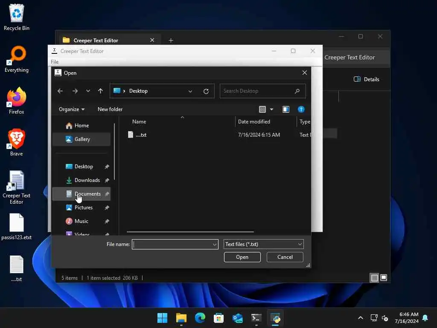
Task: Toggle the preview pane
Action: (286, 109)
